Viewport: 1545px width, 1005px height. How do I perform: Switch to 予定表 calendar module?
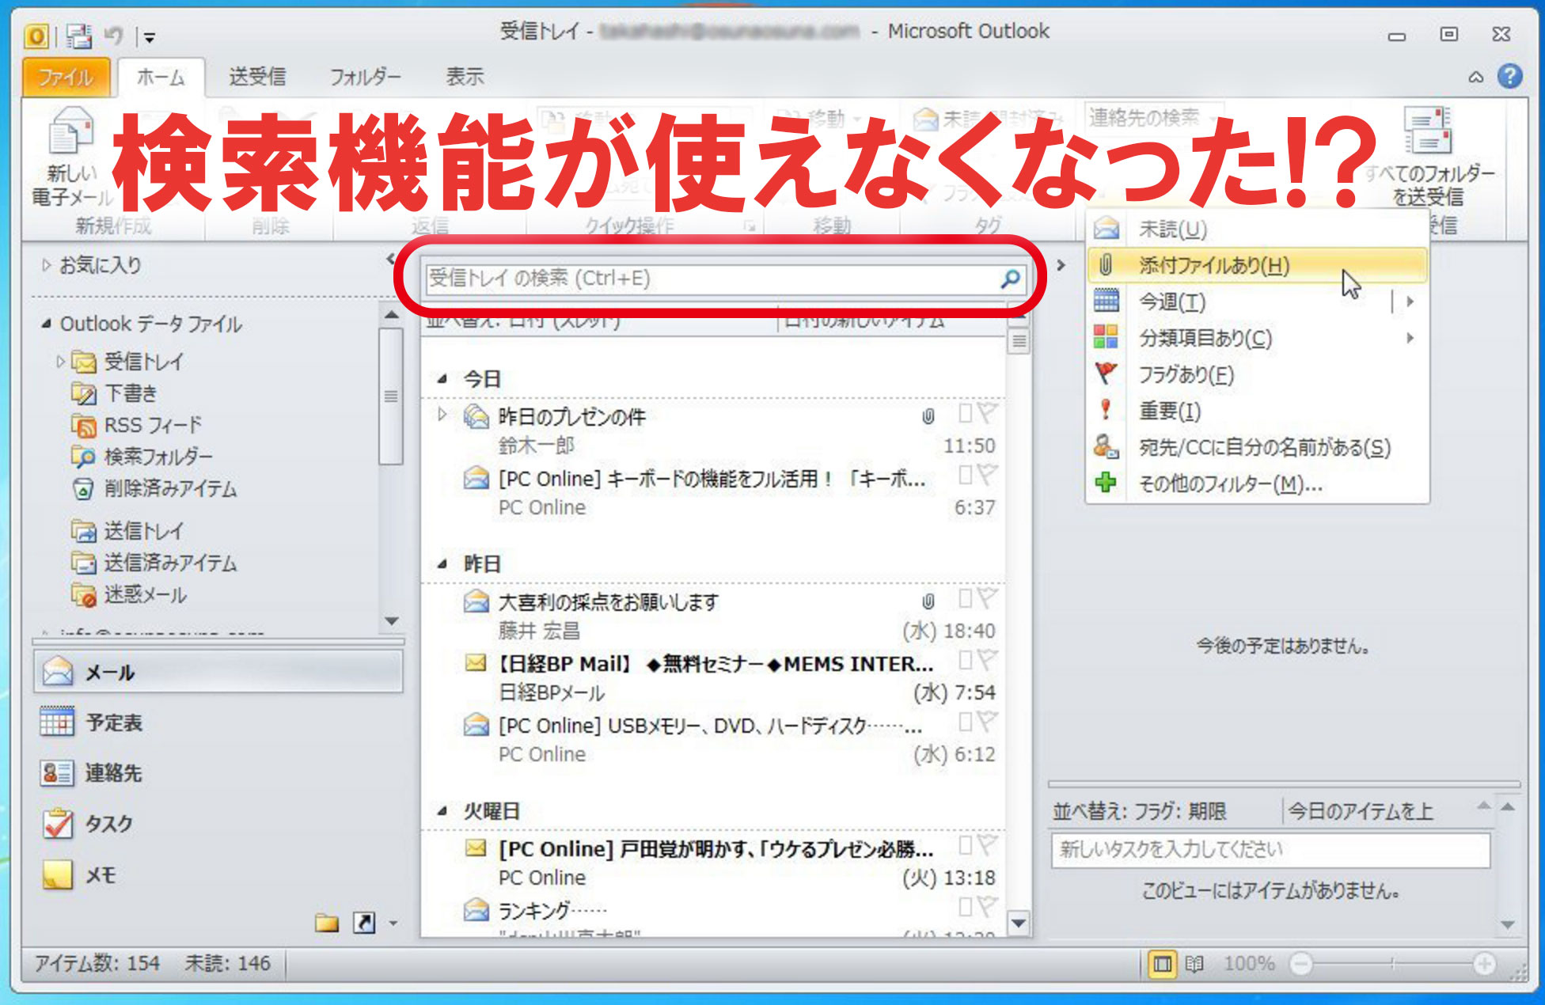[218, 722]
